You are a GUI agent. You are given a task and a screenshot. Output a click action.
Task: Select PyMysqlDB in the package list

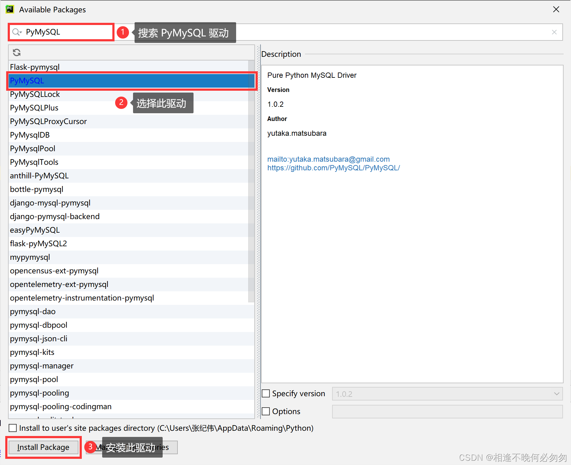coord(128,135)
